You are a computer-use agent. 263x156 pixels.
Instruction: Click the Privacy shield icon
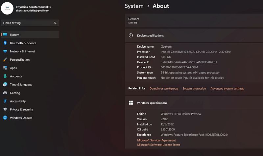[5, 109]
